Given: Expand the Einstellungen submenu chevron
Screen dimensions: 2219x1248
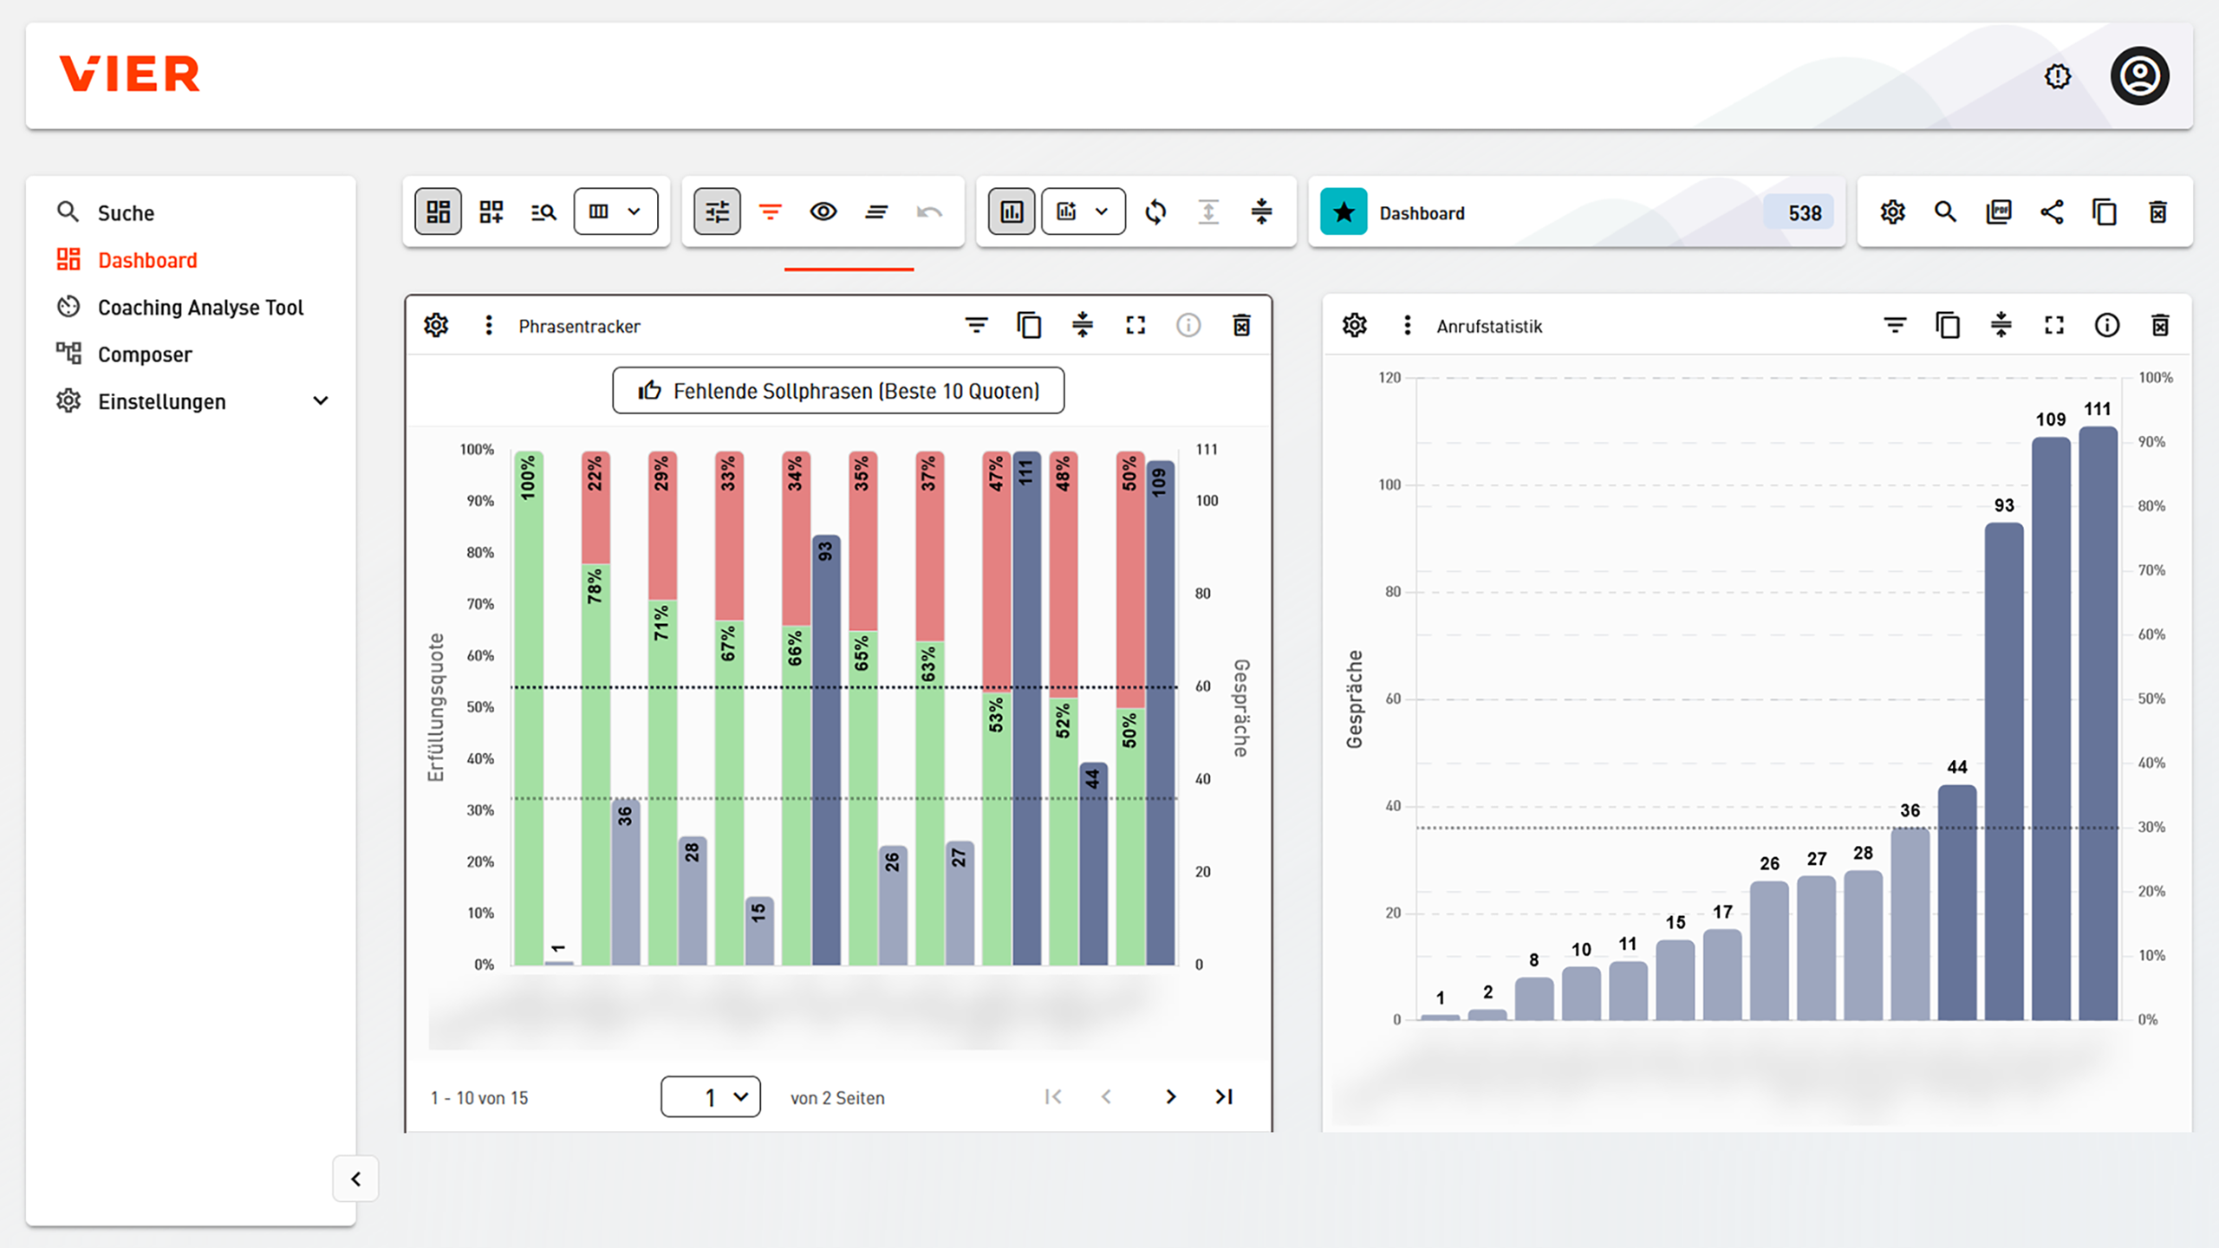Looking at the screenshot, I should click(321, 401).
